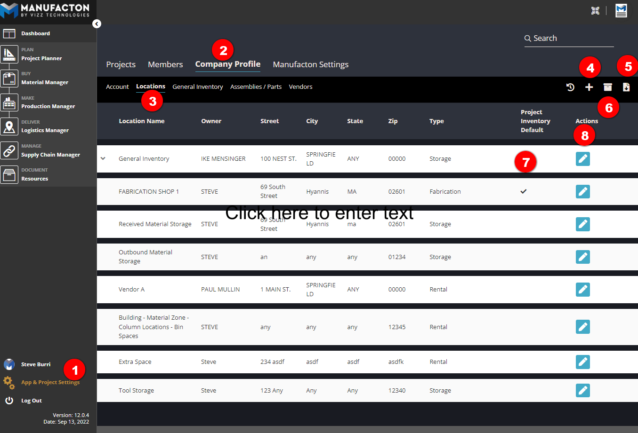Open the QR code scanner icon
Viewport: 638px width, 433px height.
[x=595, y=11]
